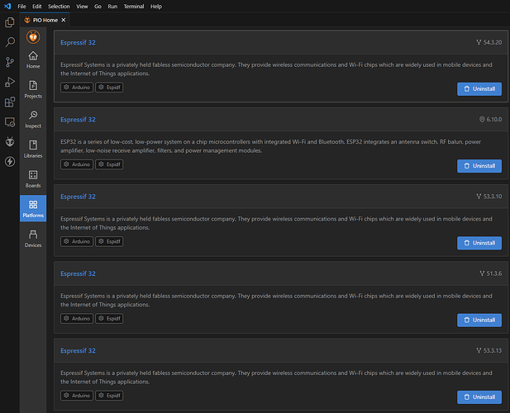
Task: Open the Search view in activity bar
Action: click(x=10, y=42)
